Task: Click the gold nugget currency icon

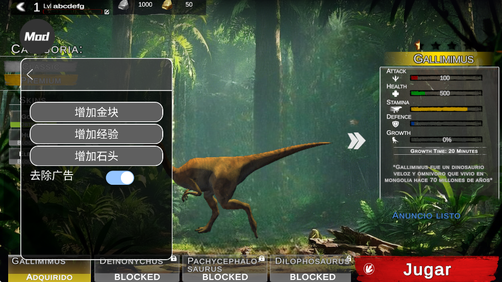Action: coord(167,5)
